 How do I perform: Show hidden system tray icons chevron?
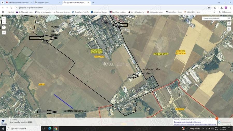[203, 128]
